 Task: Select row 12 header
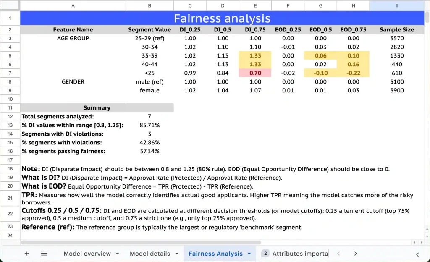point(10,116)
